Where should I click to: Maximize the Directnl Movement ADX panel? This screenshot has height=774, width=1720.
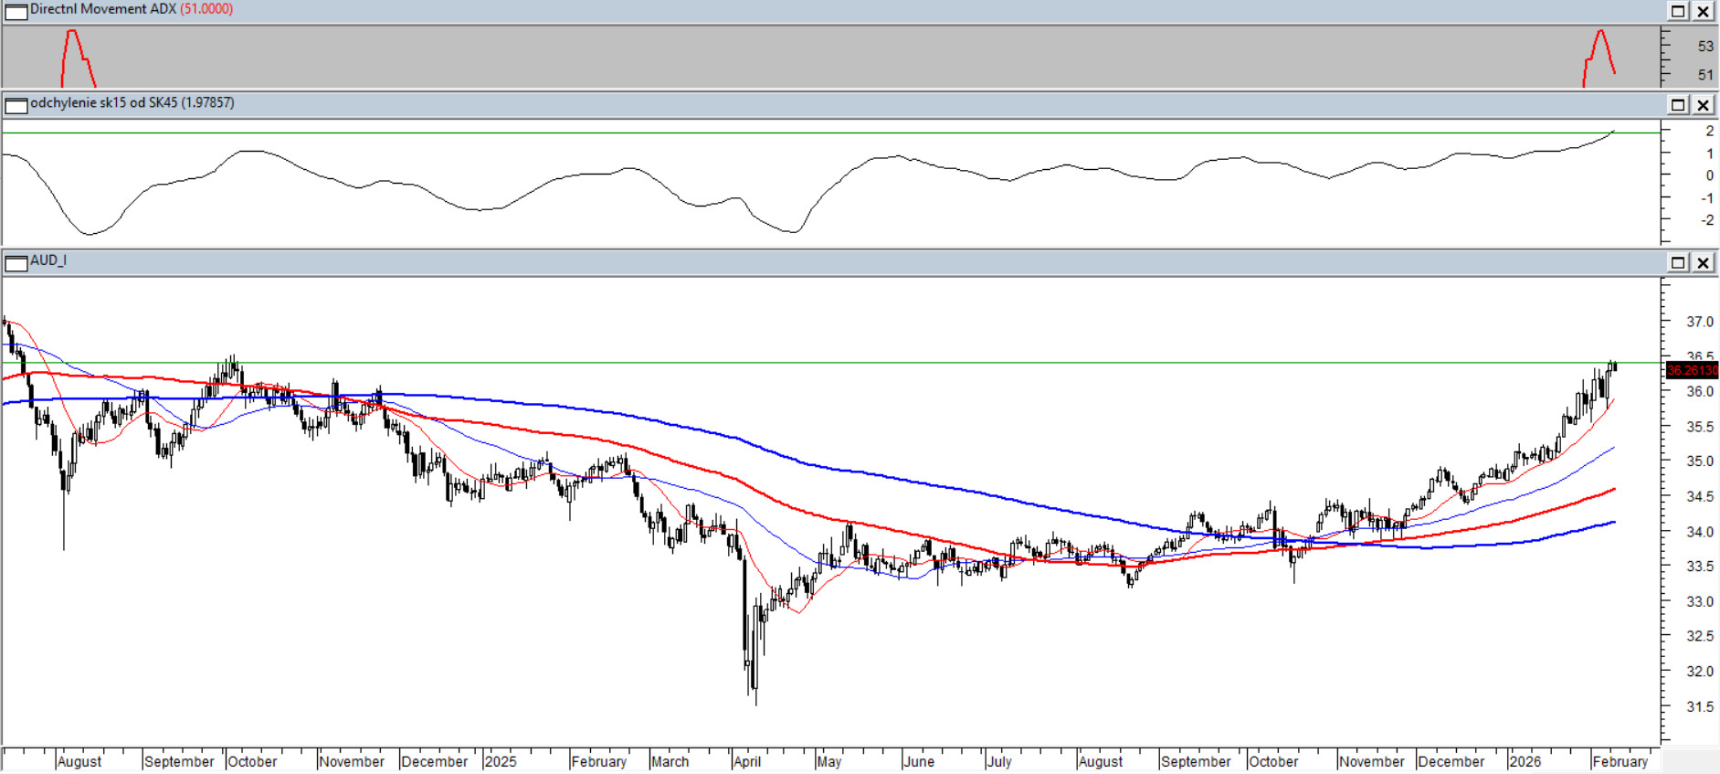[1678, 11]
